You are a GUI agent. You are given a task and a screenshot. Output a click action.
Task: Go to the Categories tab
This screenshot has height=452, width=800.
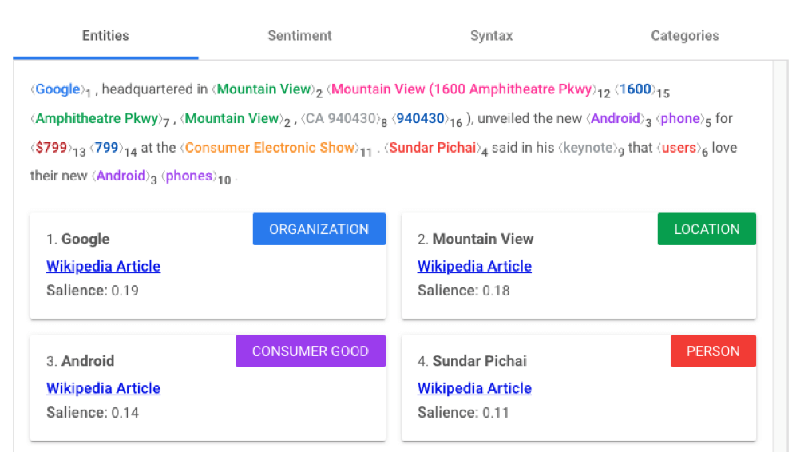pyautogui.click(x=684, y=36)
